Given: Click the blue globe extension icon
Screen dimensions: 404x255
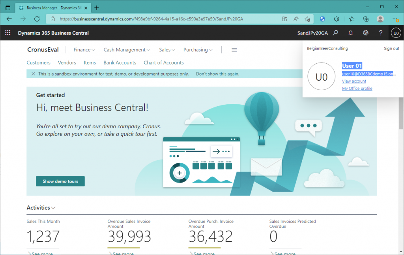Looking at the screenshot, I should click(x=322, y=19).
